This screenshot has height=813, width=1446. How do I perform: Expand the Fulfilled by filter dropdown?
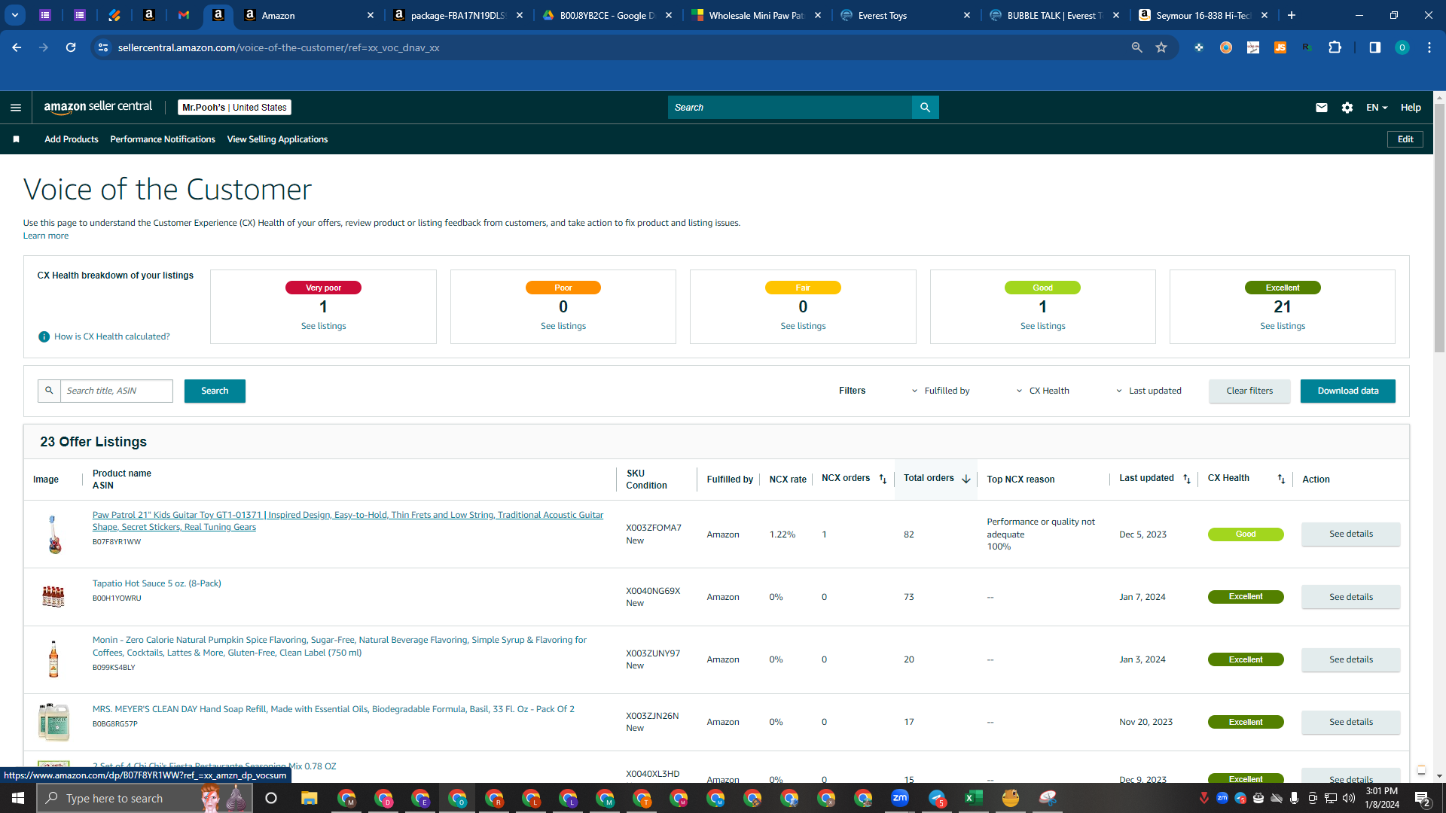coord(941,391)
